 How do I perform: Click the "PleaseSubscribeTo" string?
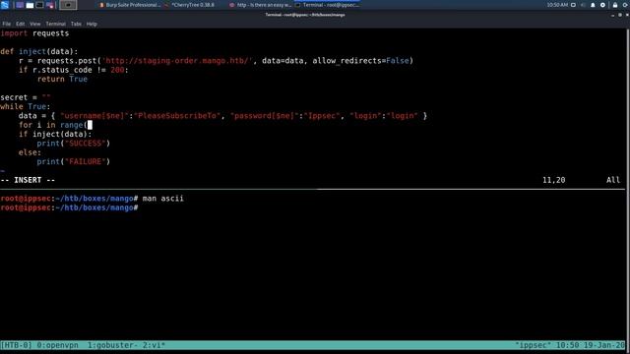point(177,116)
